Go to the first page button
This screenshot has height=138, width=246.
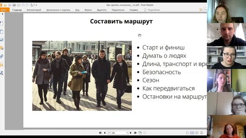click(x=100, y=133)
